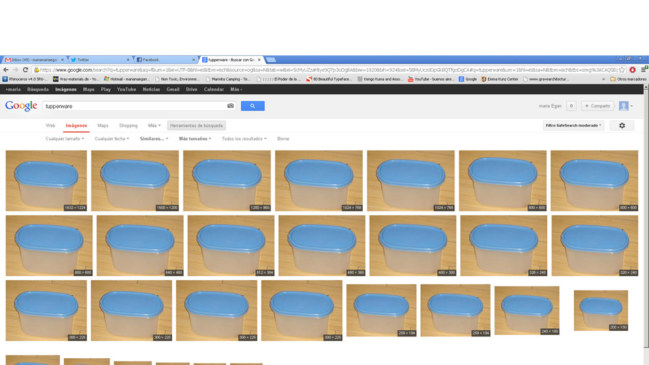The image size is (649, 365).
Task: Open the Rhinoceros v4.0 bookmark
Action: [25, 79]
